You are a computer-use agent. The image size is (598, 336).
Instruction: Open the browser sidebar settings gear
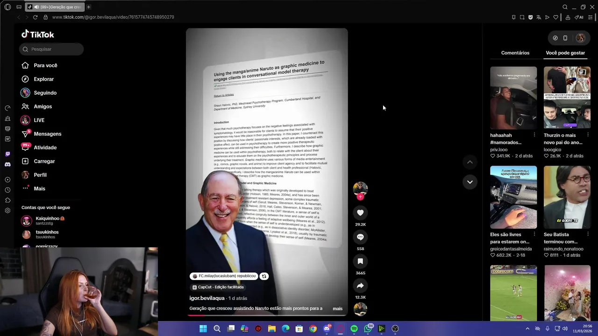[7, 210]
